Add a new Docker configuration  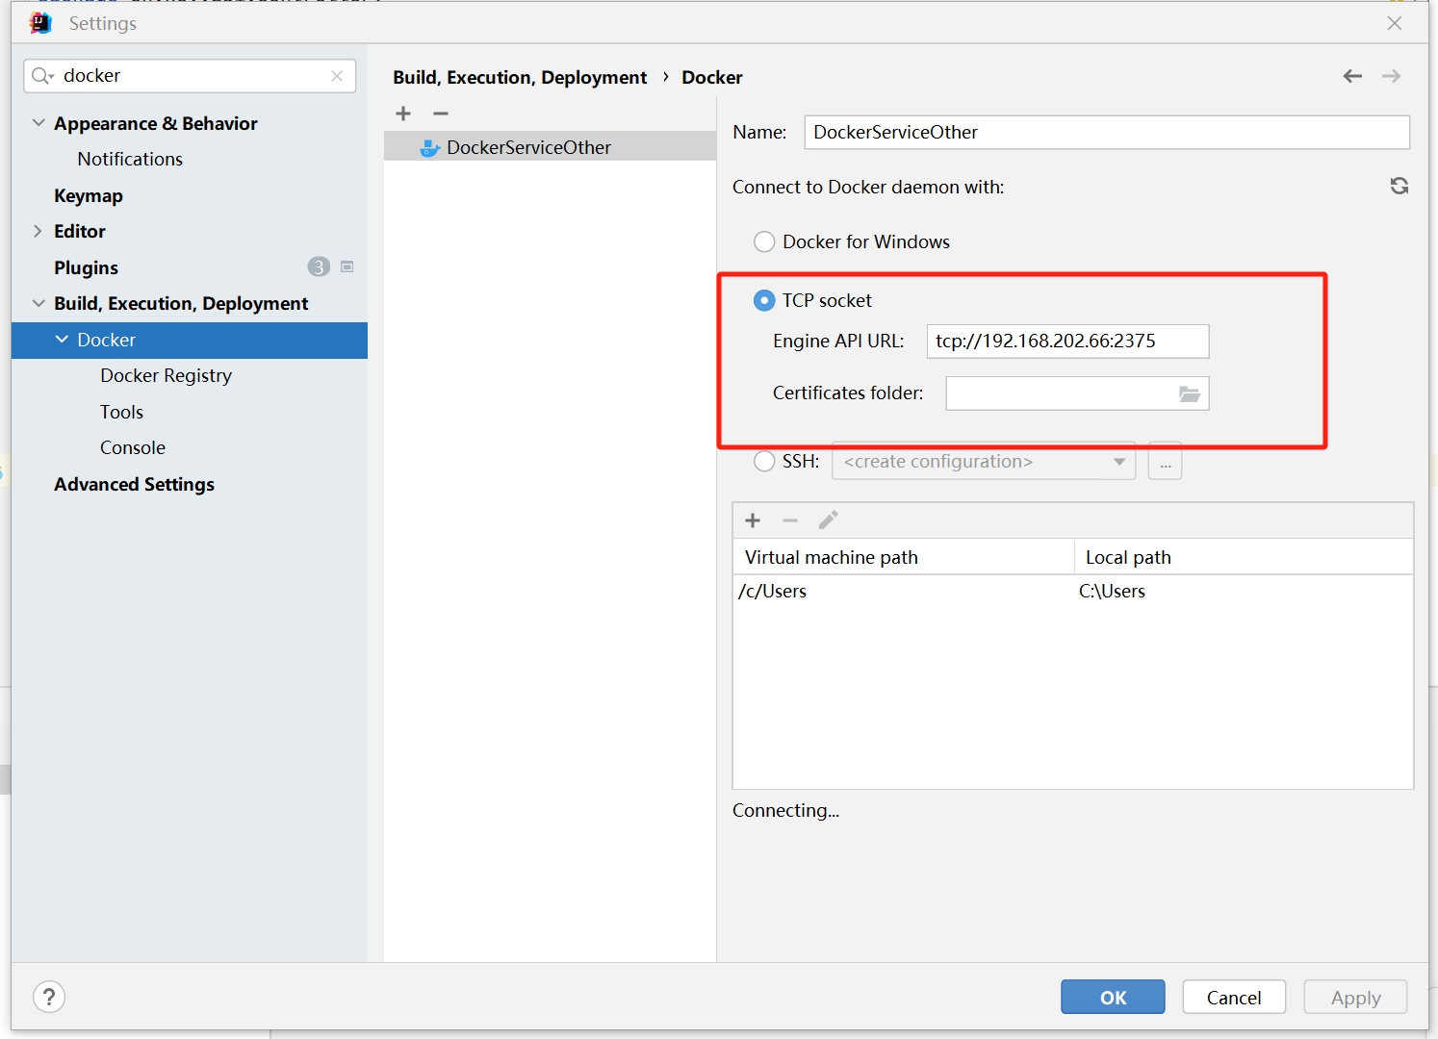click(403, 114)
